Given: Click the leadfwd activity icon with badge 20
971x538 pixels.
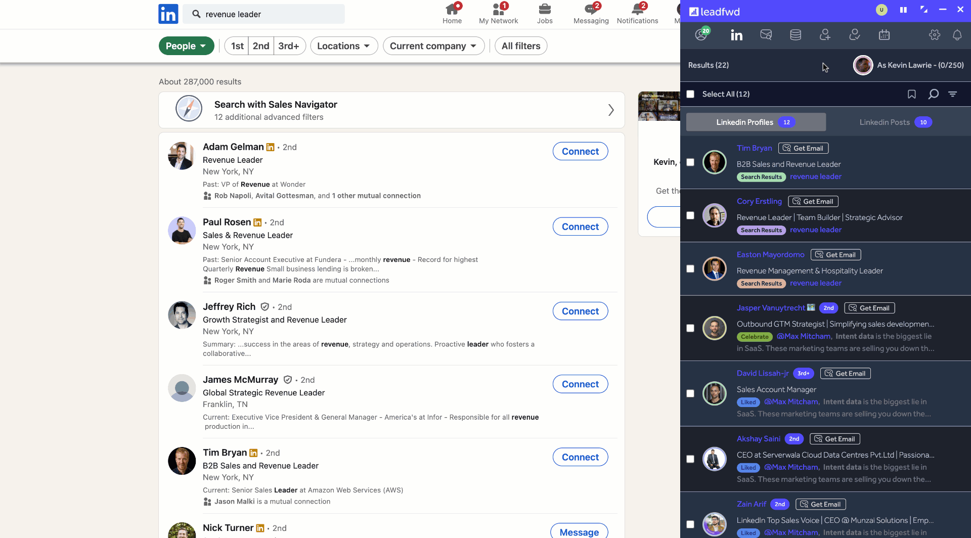Looking at the screenshot, I should [701, 34].
